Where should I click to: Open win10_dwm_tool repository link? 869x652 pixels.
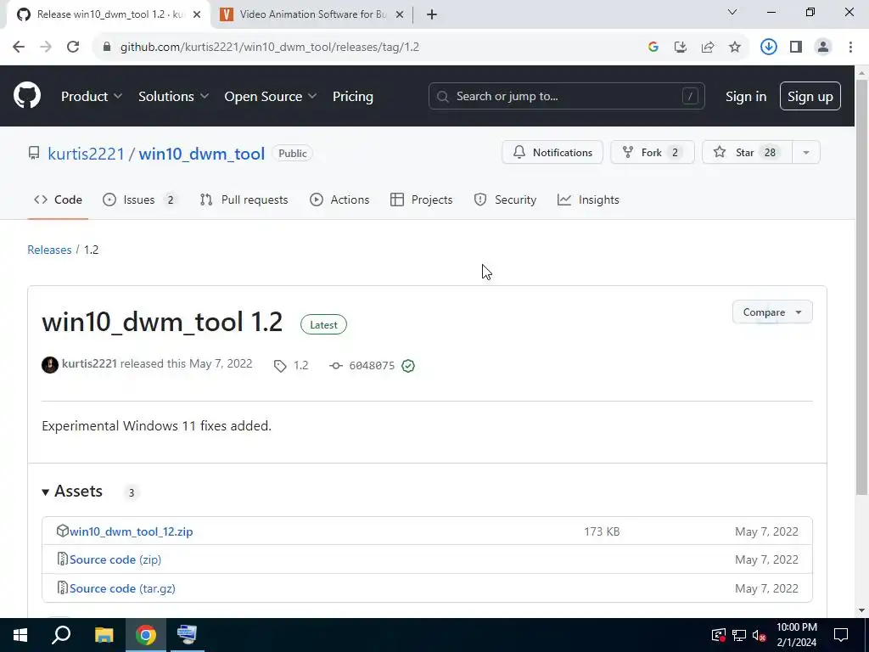pos(202,154)
